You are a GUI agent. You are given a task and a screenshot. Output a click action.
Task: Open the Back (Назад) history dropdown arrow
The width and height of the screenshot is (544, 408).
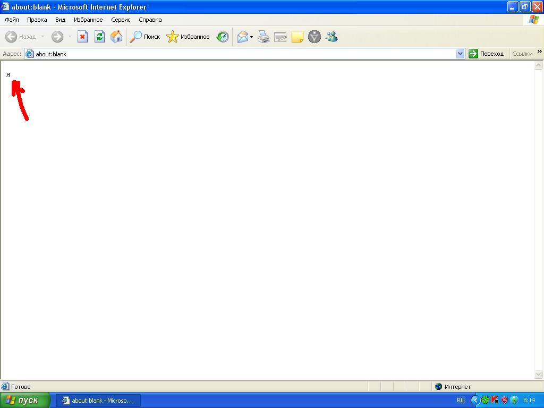click(x=43, y=37)
